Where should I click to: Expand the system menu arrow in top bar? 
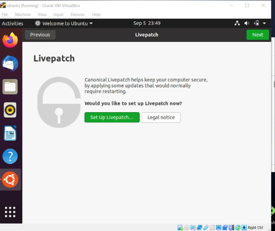[x=264, y=23]
